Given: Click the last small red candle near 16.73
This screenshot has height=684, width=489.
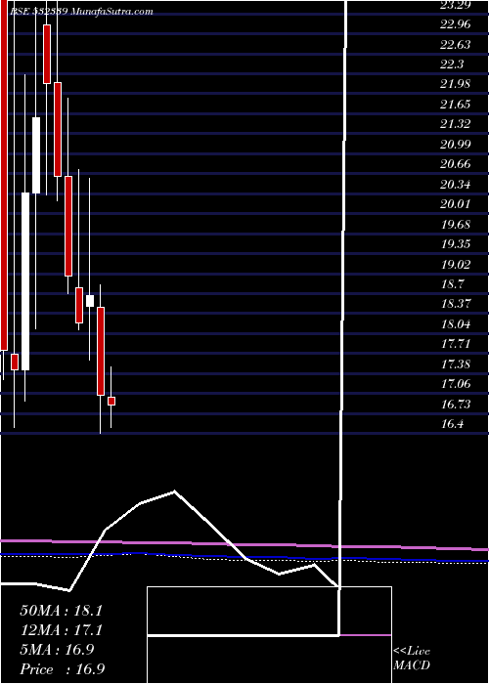Looking at the screenshot, I should (111, 402).
